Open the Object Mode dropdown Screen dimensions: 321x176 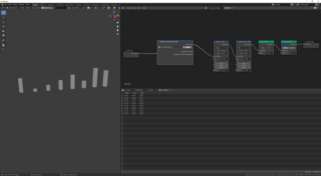coord(13,8)
